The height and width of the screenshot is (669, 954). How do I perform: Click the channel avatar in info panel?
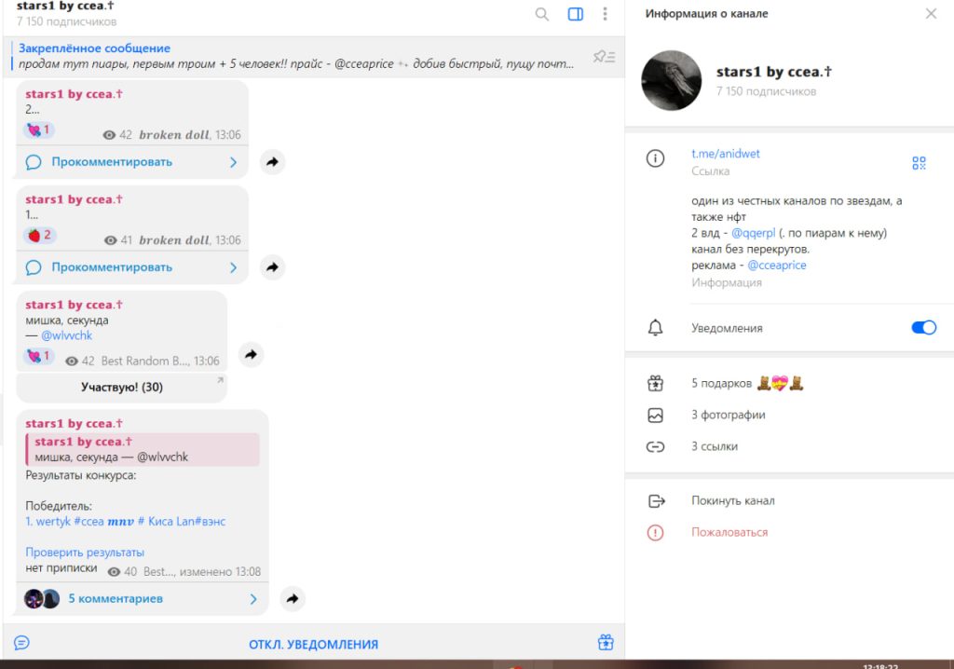tap(671, 81)
